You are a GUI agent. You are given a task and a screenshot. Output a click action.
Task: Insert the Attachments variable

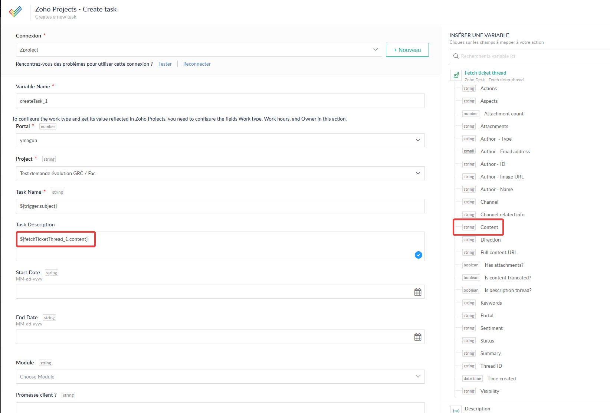(x=494, y=126)
